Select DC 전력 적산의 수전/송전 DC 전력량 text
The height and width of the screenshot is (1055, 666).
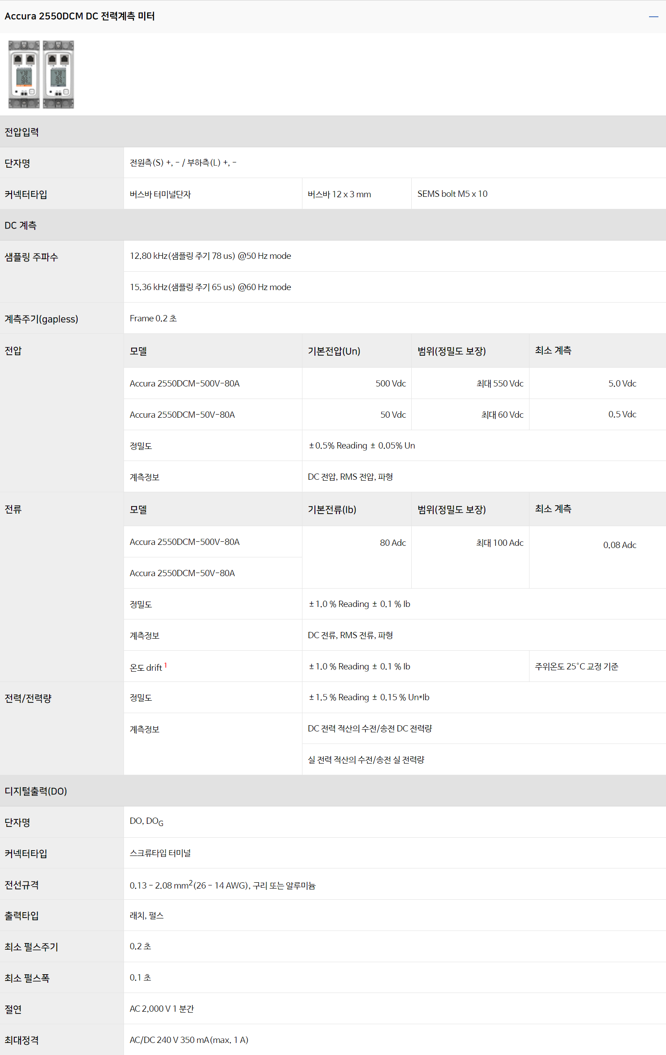point(370,728)
